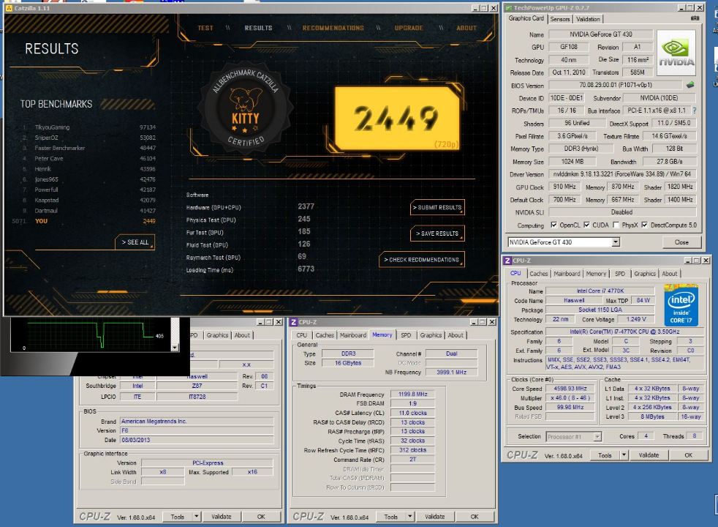Toggle the PhysX checkbox
The height and width of the screenshot is (527, 718).
tap(616, 225)
